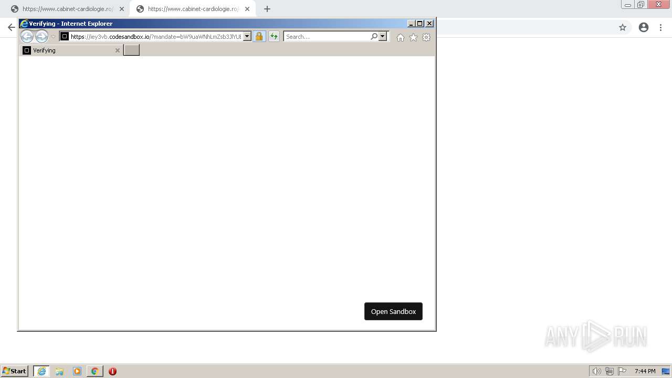Click Show desktop button

point(666,371)
